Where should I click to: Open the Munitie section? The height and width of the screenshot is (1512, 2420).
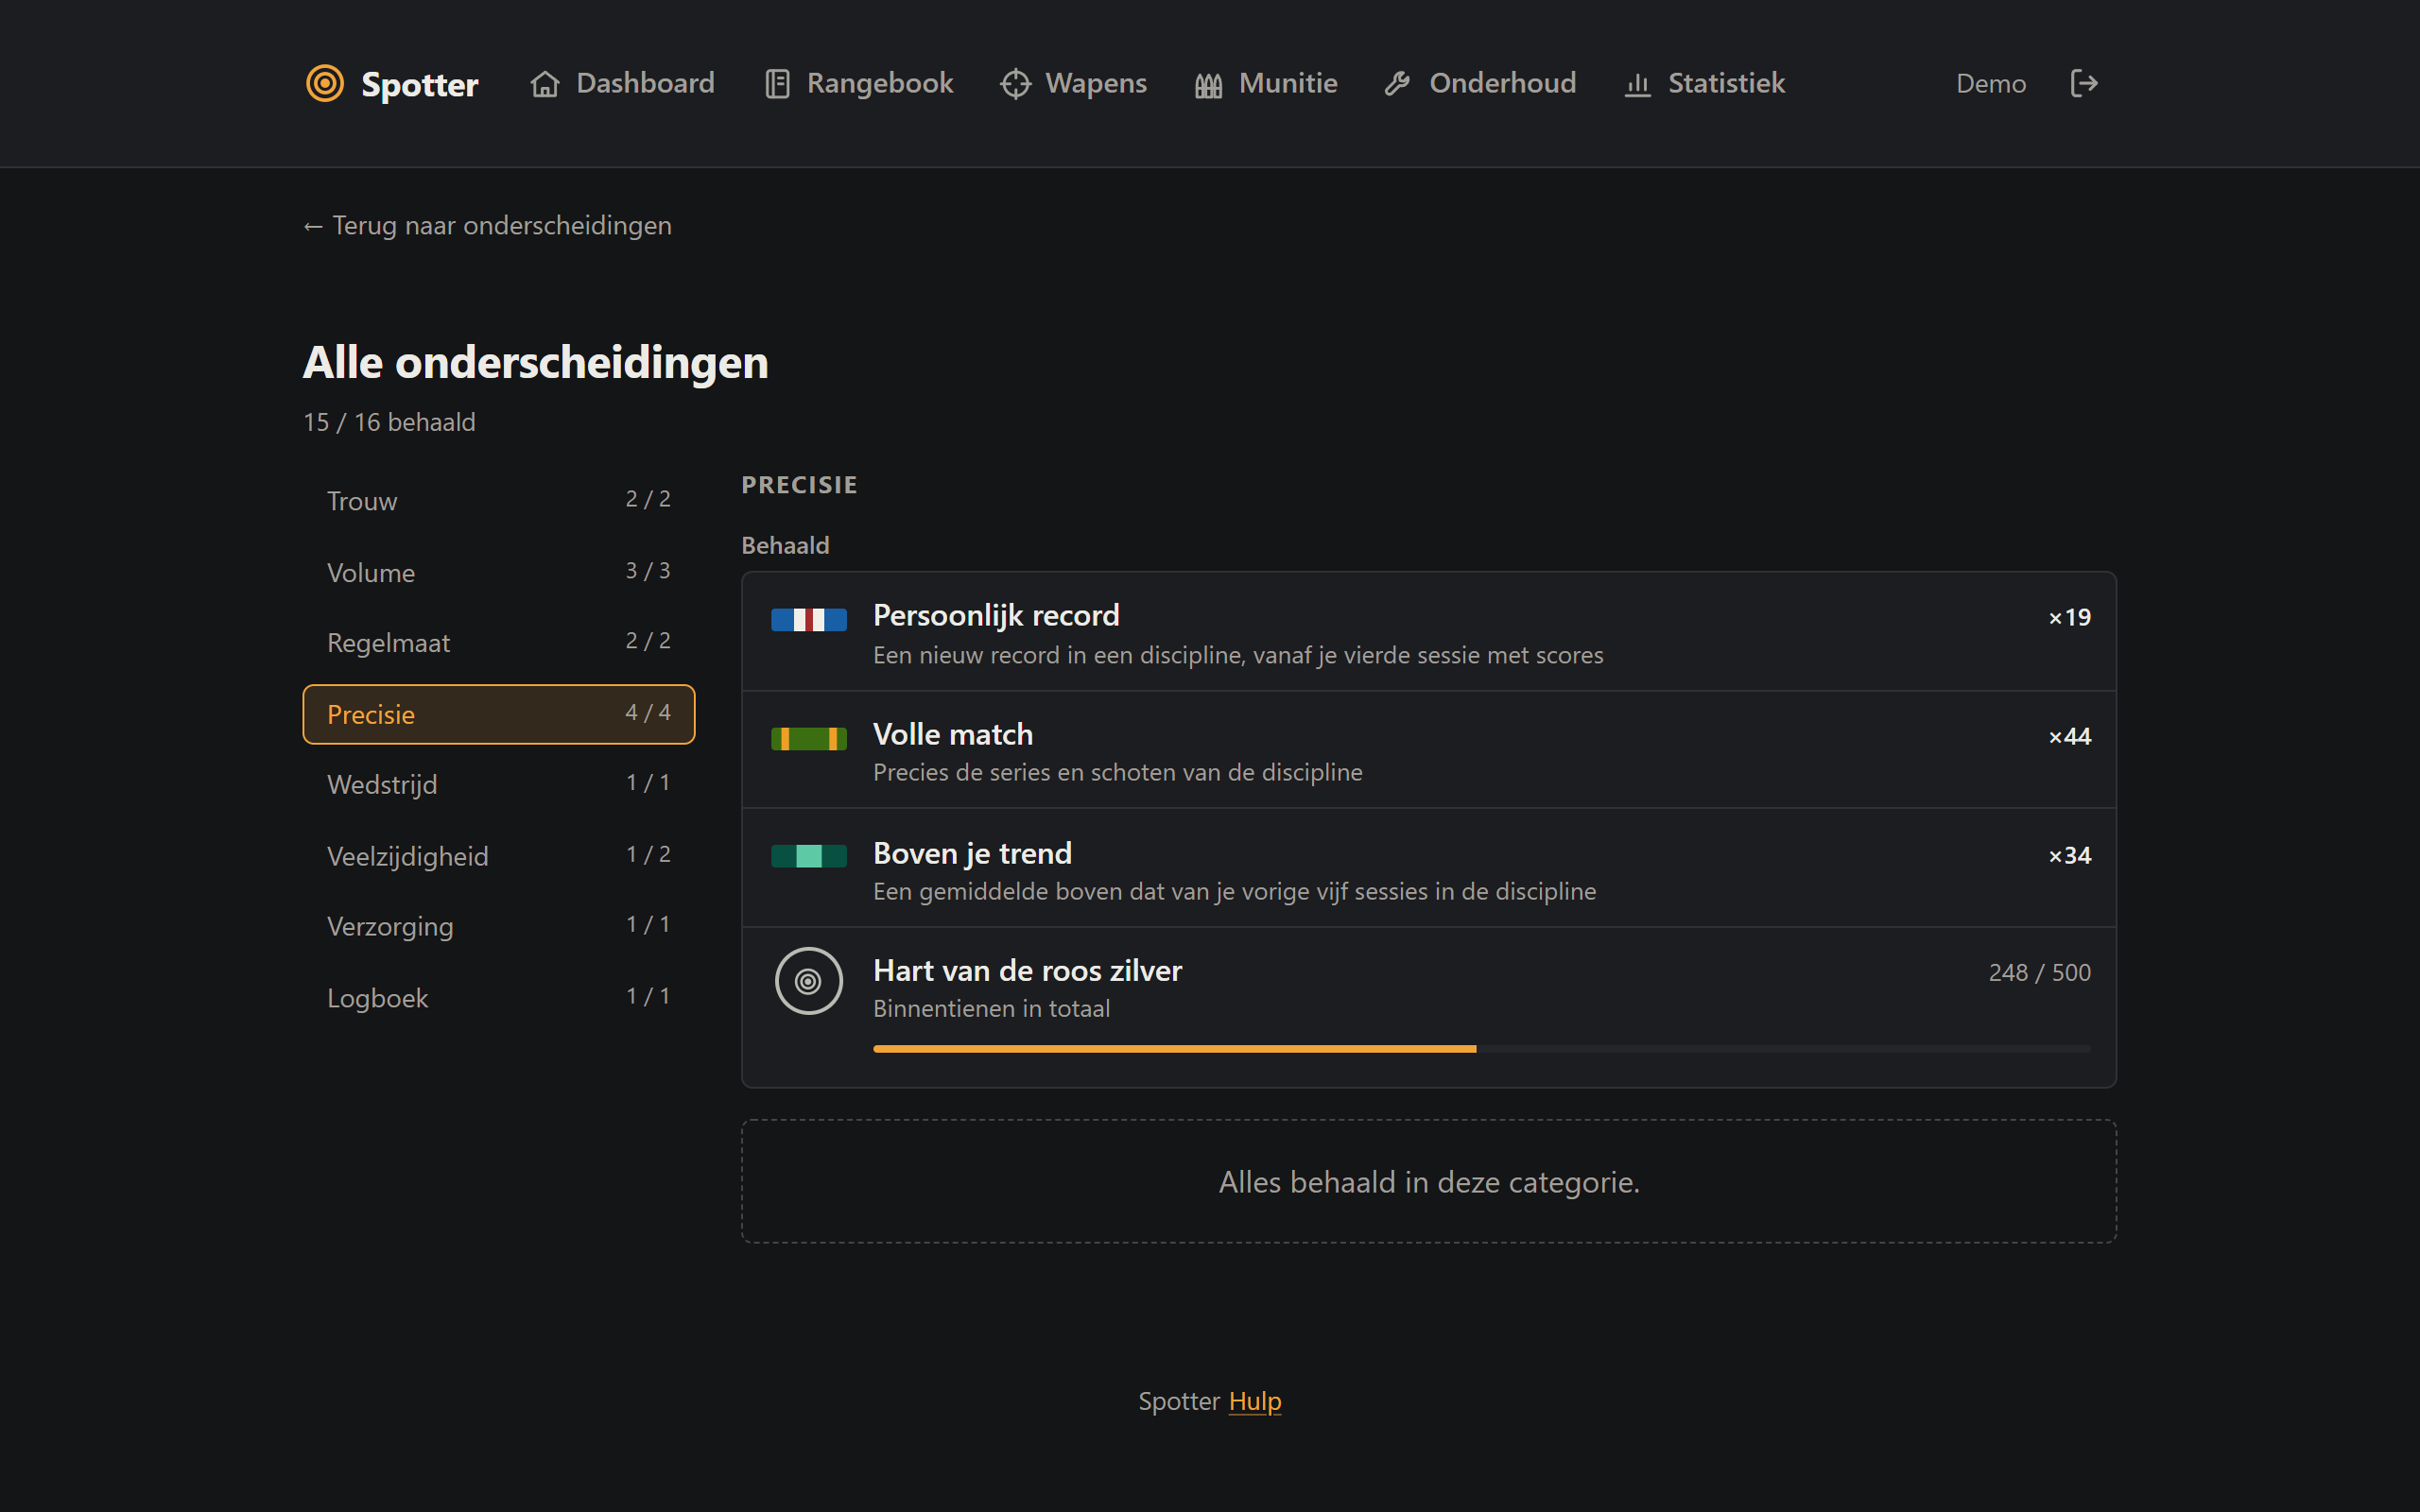point(1265,83)
